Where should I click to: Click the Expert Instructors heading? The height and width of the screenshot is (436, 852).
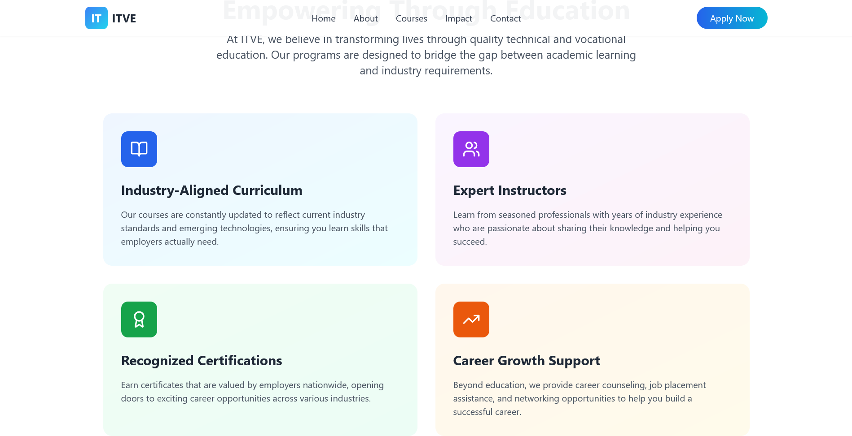(x=509, y=190)
